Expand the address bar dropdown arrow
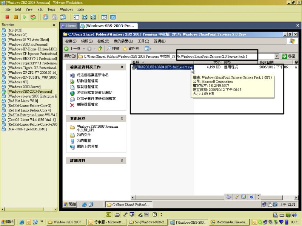 [x=277, y=56]
